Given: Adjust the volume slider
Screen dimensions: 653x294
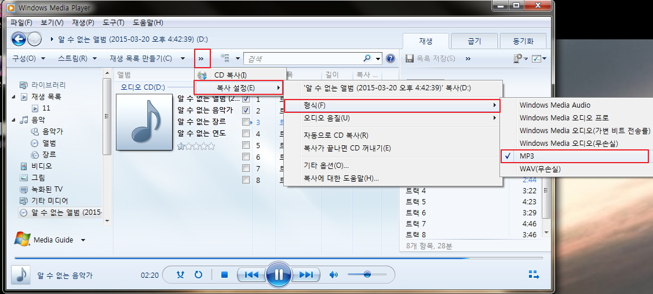Looking at the screenshot, I should tap(367, 274).
